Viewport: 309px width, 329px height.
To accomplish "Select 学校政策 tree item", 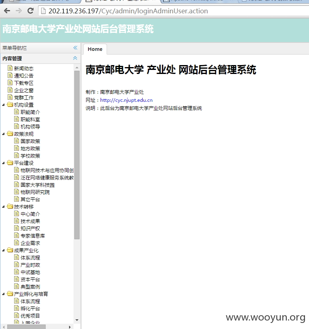I will 30,156.
